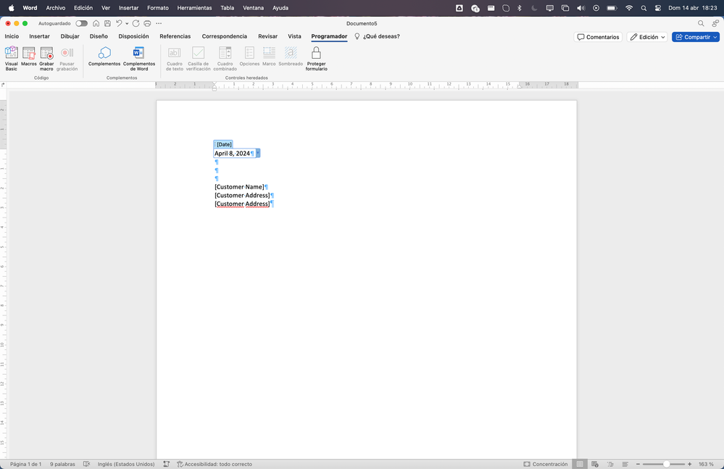
Task: Click the spelling check icon in status bar
Action: tap(86, 464)
